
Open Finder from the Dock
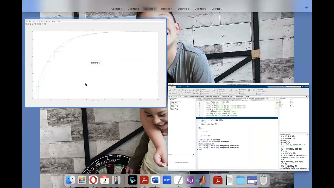[x=70, y=180]
